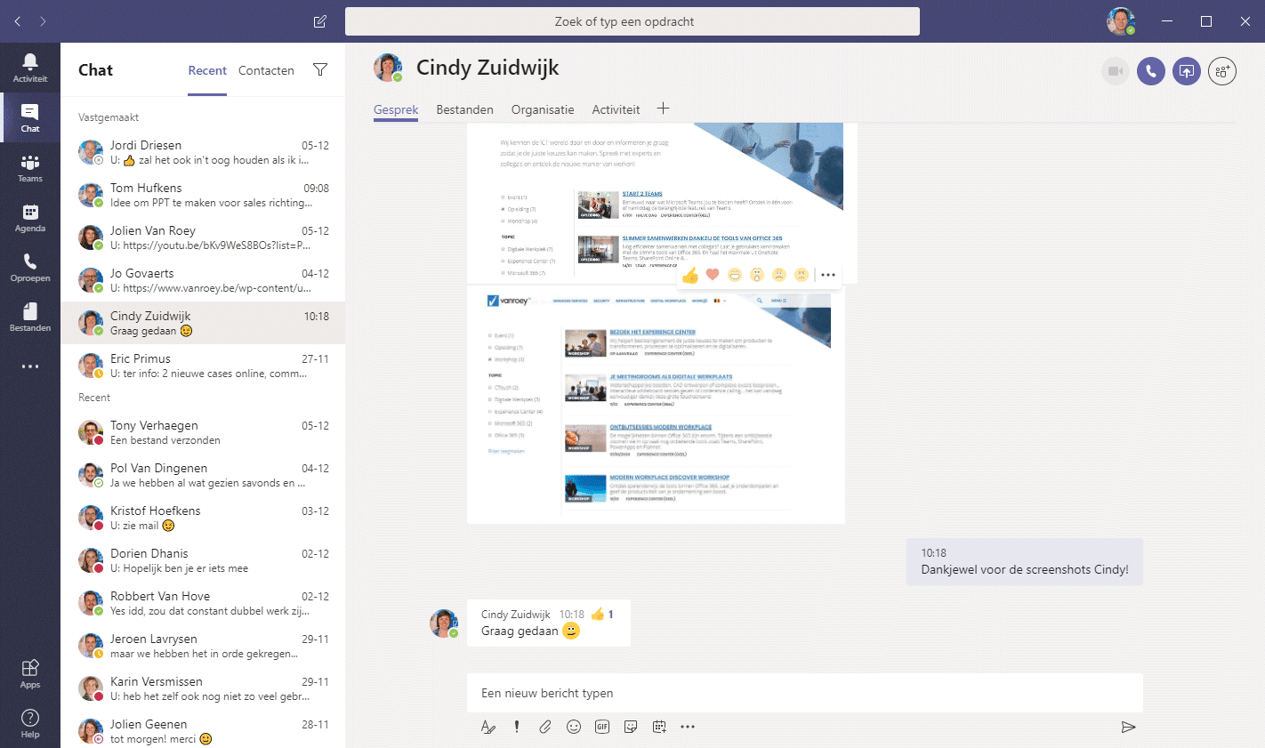This screenshot has height=748, width=1265.
Task: Open chat with Robbert Van Hove
Action: click(203, 603)
